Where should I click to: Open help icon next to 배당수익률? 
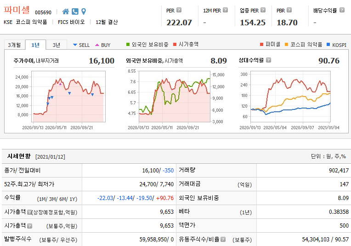point(342,10)
